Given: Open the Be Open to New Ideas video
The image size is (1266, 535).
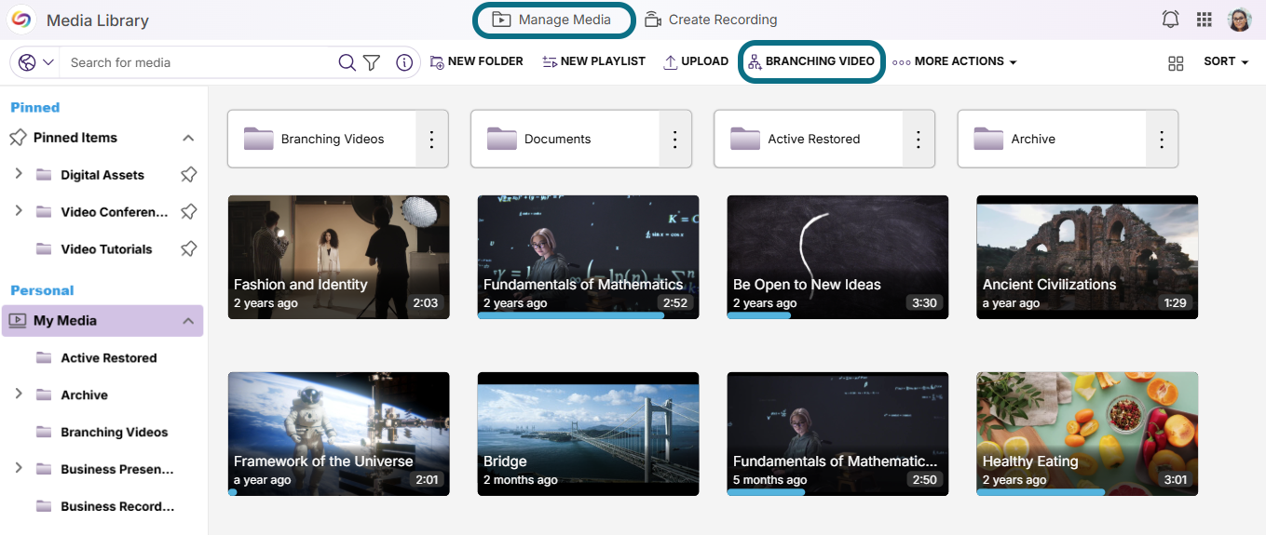Looking at the screenshot, I should tap(837, 257).
